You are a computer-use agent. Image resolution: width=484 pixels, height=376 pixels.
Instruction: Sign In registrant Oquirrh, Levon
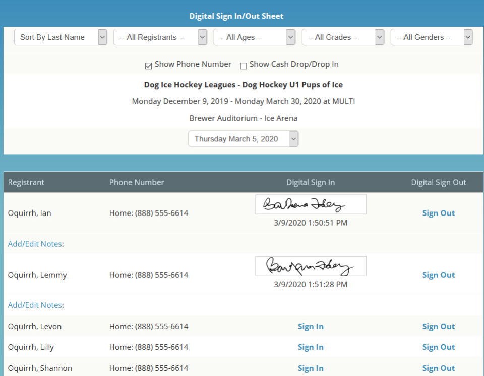(310, 326)
